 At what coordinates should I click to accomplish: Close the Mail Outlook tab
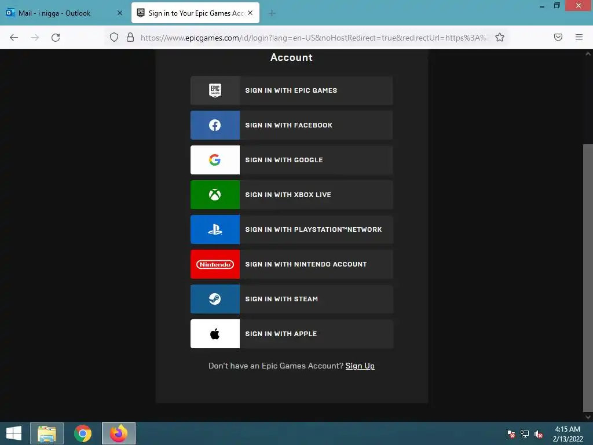[x=119, y=13]
